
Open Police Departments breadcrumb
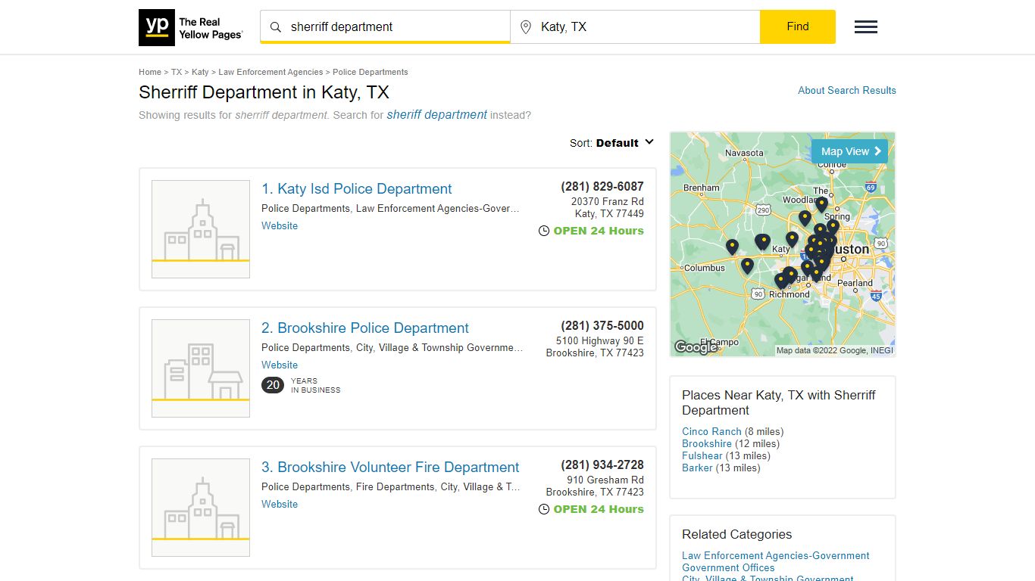coord(371,72)
